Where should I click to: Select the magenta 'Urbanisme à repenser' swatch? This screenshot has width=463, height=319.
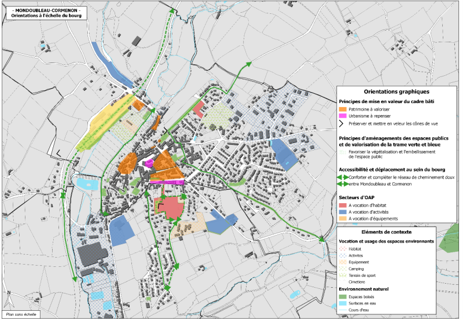click(343, 116)
